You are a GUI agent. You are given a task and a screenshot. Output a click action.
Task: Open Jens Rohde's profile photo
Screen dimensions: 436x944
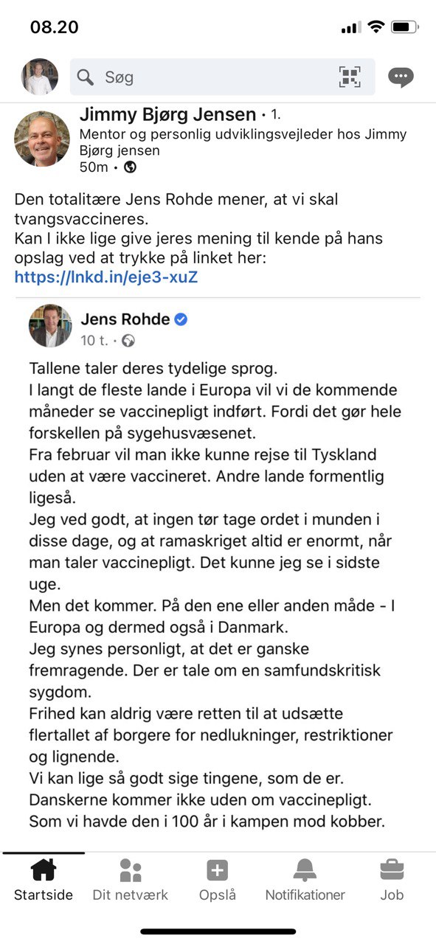[50, 326]
